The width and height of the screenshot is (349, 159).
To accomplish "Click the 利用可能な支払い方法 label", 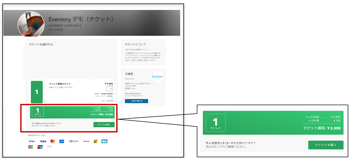I will click(36, 135).
